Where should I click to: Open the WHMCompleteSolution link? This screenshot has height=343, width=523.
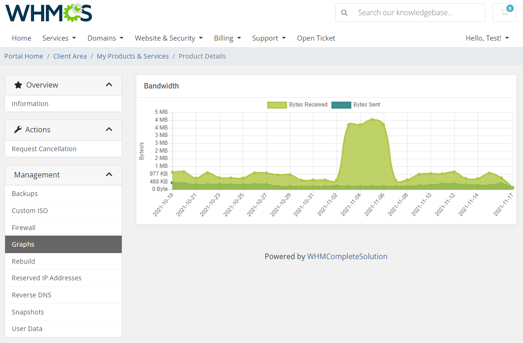pyautogui.click(x=347, y=256)
